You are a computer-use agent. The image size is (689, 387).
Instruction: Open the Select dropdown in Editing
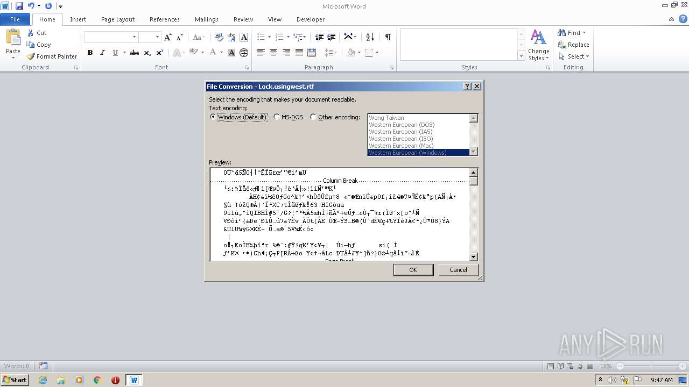coord(587,56)
